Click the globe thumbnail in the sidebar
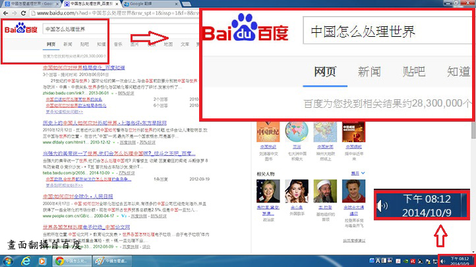 [x=297, y=132]
